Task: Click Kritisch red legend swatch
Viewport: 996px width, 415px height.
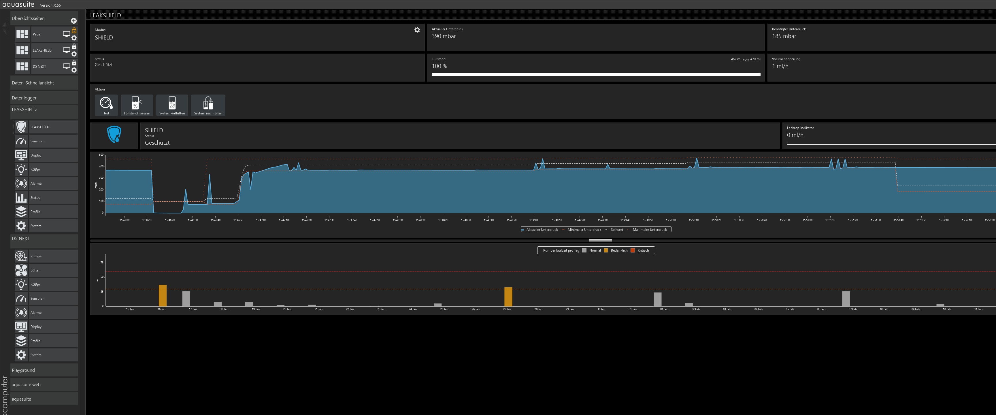Action: coord(633,250)
